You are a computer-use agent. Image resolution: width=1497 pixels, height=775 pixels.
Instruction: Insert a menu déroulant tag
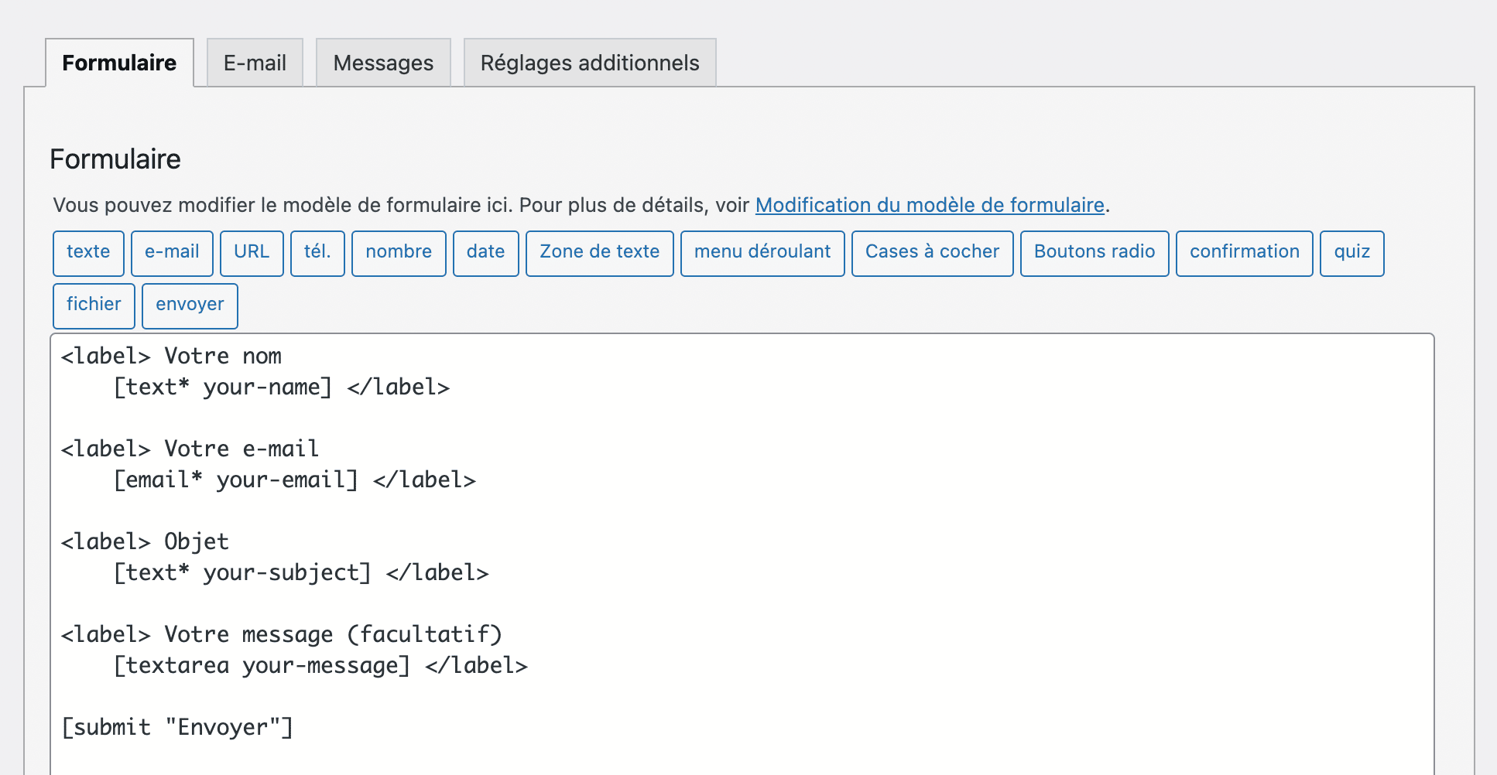point(762,253)
